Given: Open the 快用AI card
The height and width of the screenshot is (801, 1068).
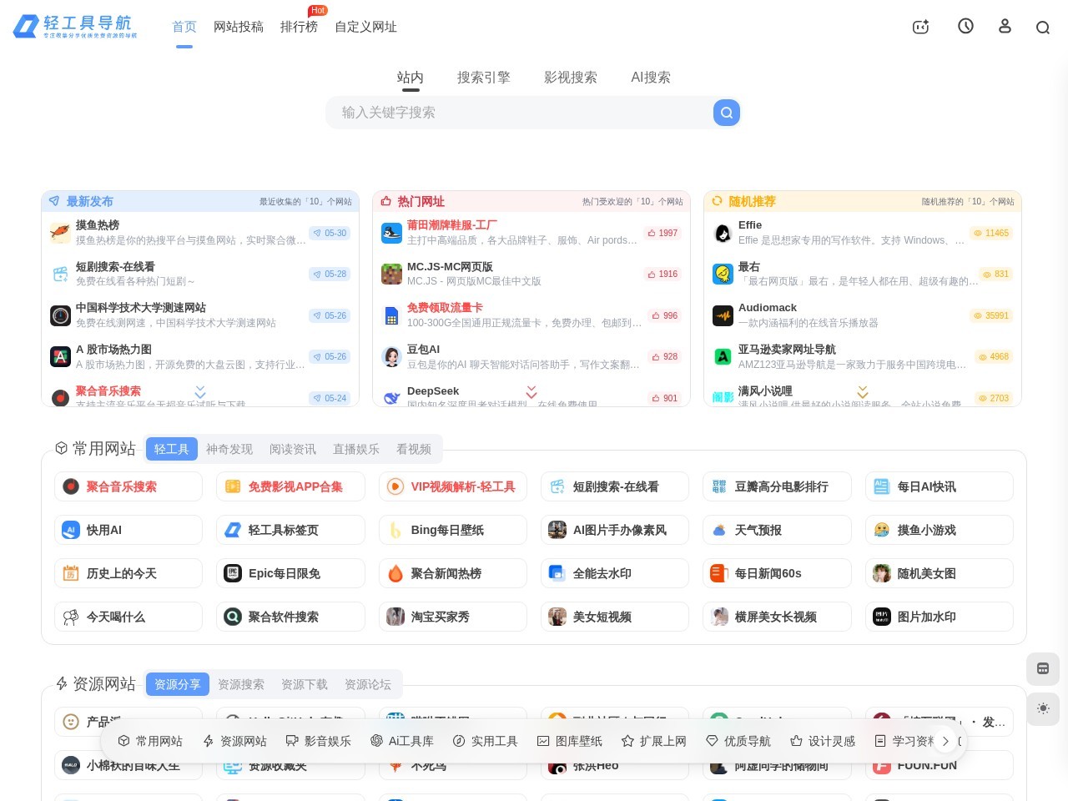Looking at the screenshot, I should coord(128,530).
